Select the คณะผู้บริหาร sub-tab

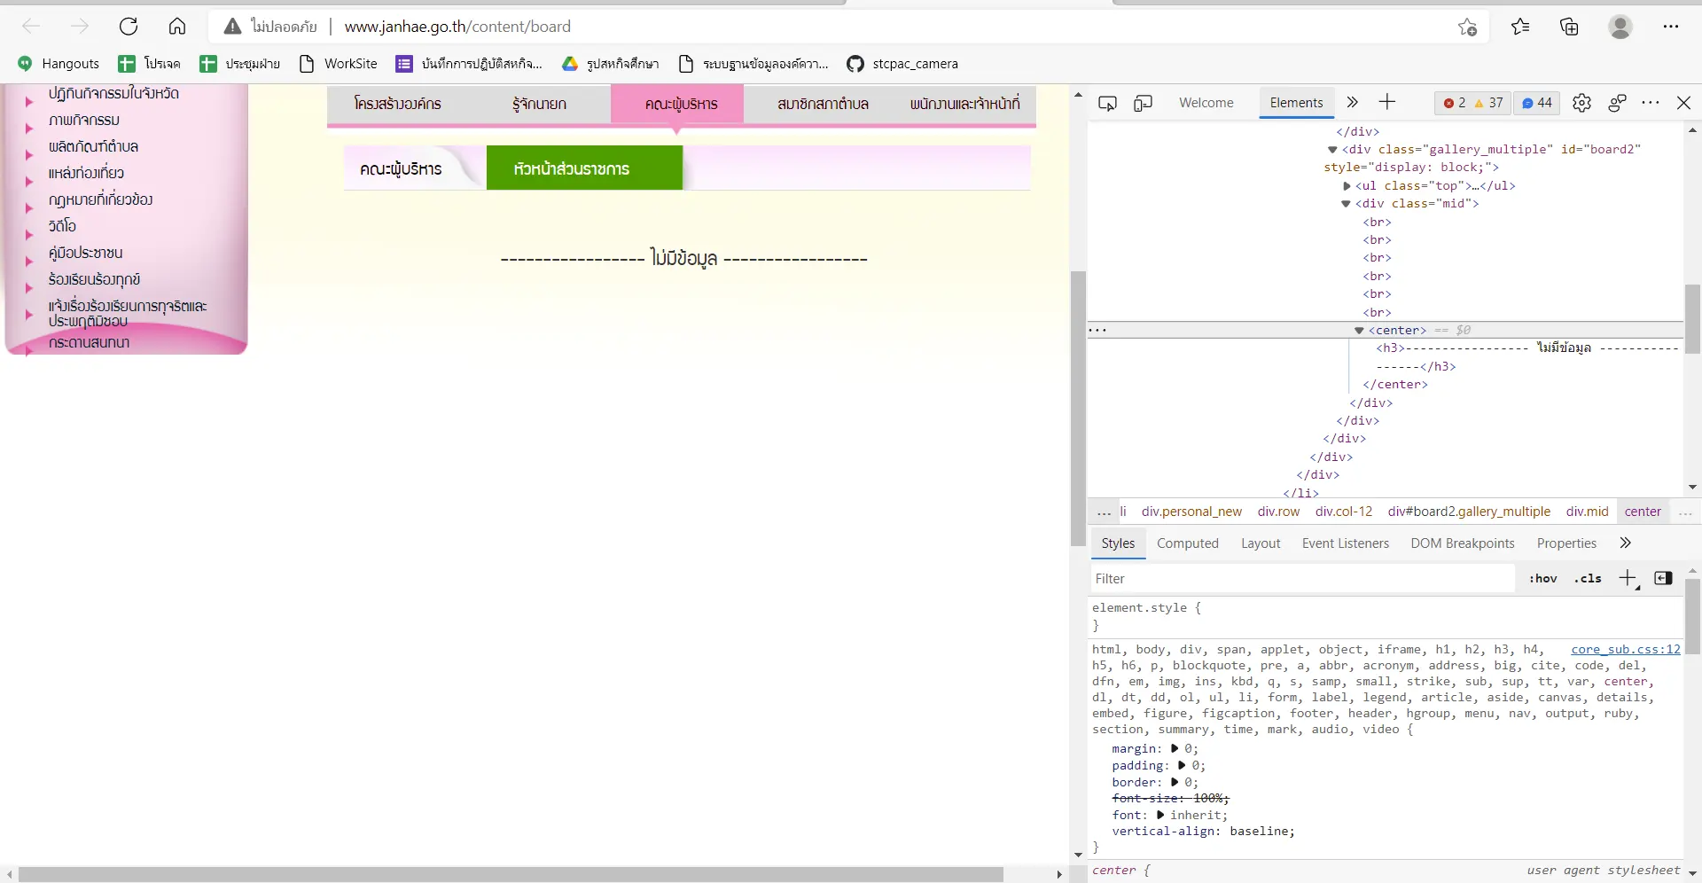click(401, 168)
